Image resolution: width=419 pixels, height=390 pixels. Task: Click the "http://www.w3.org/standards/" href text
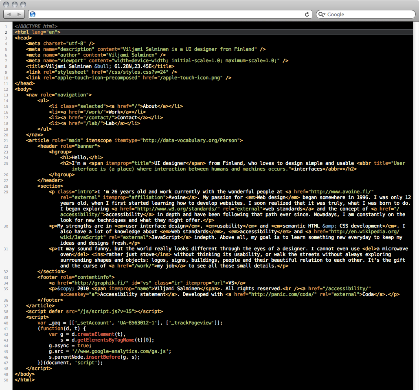[x=177, y=208]
